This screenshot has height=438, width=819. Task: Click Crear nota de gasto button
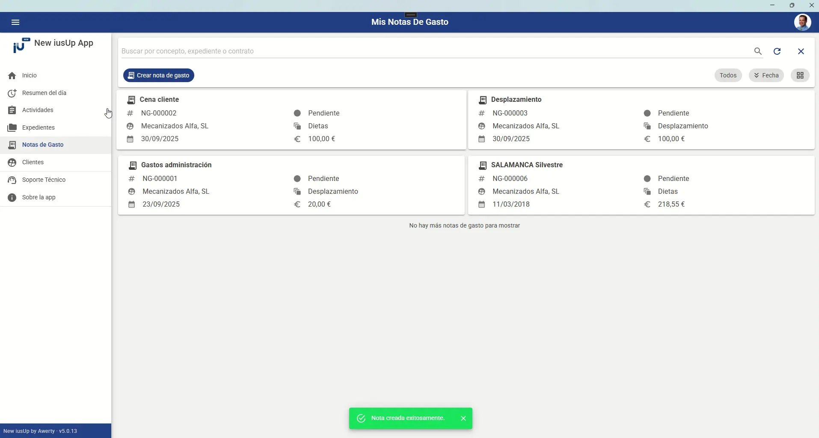tap(159, 75)
